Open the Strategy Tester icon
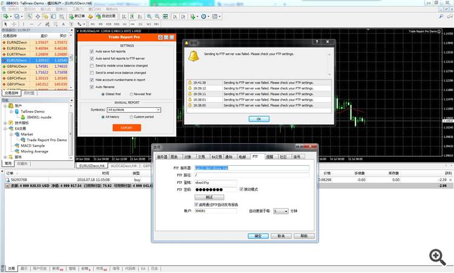The height and width of the screenshot is (273, 454). pyautogui.click(x=61, y=16)
